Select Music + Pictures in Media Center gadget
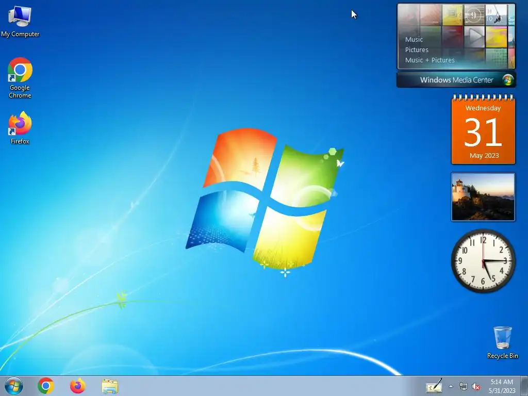This screenshot has width=528, height=396. click(430, 60)
